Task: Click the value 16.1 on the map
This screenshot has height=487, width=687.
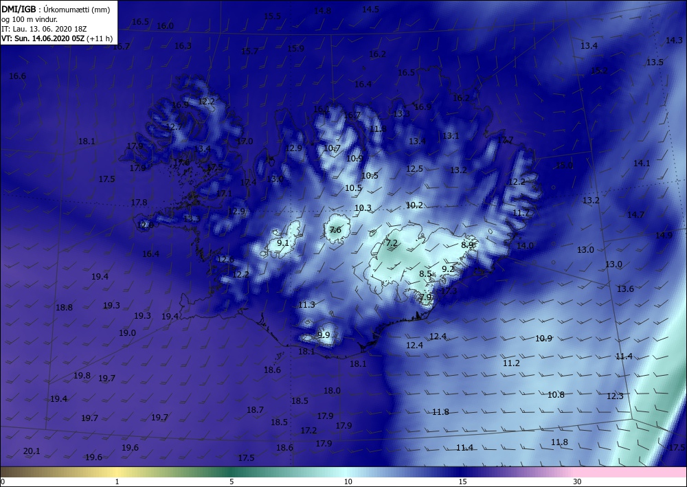Action: pyautogui.click(x=322, y=109)
